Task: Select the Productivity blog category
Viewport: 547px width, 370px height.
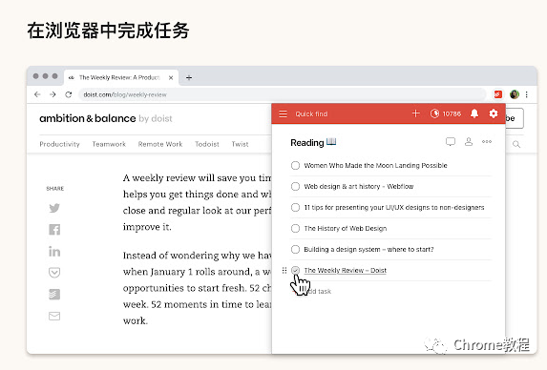Action: (59, 144)
